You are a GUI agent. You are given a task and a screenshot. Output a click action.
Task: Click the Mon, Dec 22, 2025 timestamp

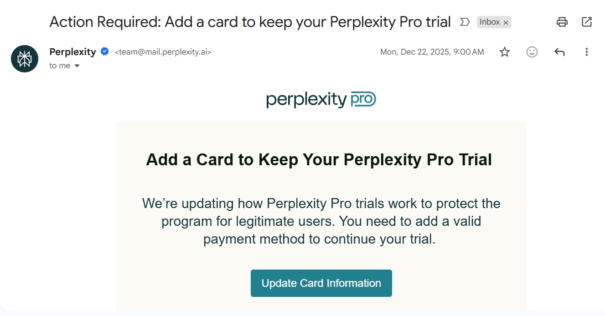click(x=432, y=52)
